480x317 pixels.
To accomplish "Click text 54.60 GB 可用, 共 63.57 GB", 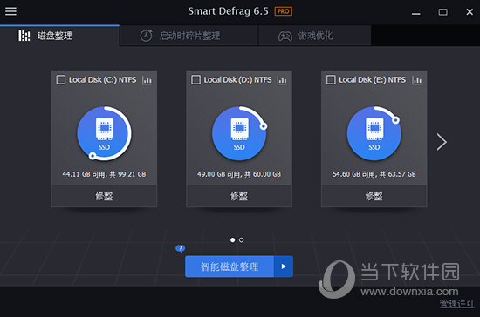I will pyautogui.click(x=374, y=174).
